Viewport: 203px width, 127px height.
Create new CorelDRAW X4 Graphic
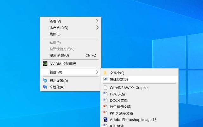pyautogui.click(x=139, y=88)
